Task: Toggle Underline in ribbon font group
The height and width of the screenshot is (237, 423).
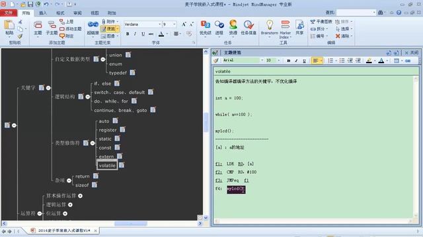Action: [x=143, y=34]
